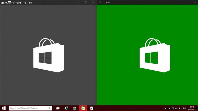
Task: Select the highlighted green Store taskbar icon
Action: click(x=83, y=108)
